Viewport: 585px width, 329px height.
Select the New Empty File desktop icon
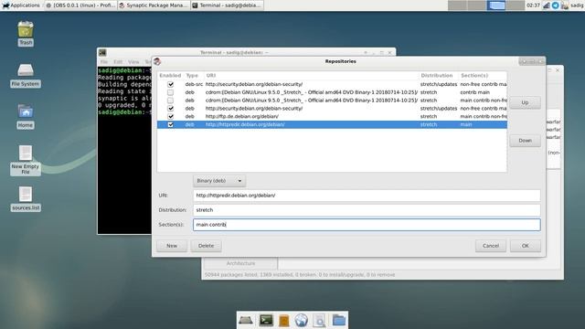tap(25, 160)
